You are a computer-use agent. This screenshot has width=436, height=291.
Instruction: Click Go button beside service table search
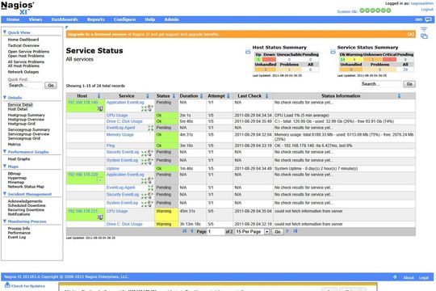[409, 84]
